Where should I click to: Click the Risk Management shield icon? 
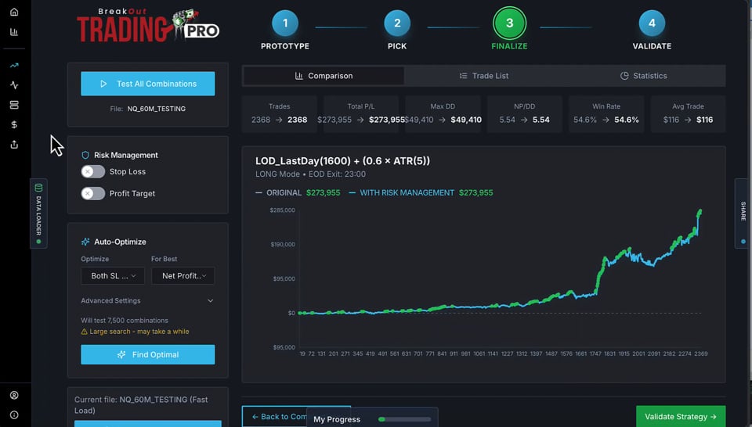(x=85, y=155)
